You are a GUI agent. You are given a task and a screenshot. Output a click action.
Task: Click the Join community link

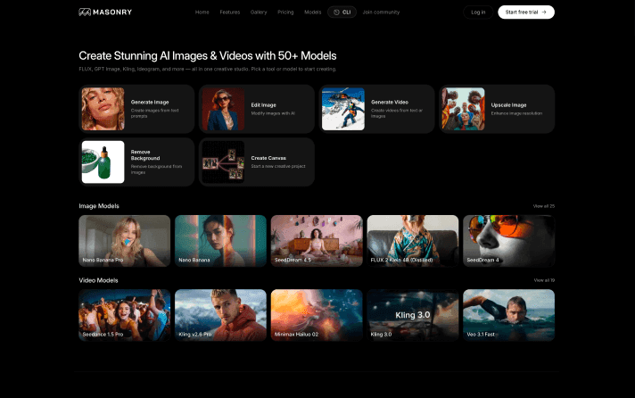click(381, 12)
